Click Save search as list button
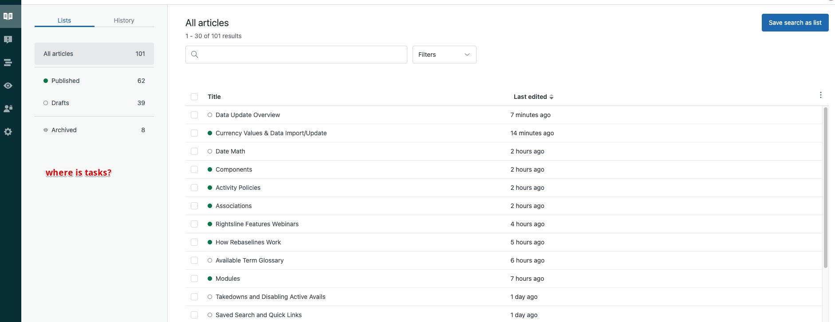This screenshot has height=322, width=835. [x=795, y=23]
